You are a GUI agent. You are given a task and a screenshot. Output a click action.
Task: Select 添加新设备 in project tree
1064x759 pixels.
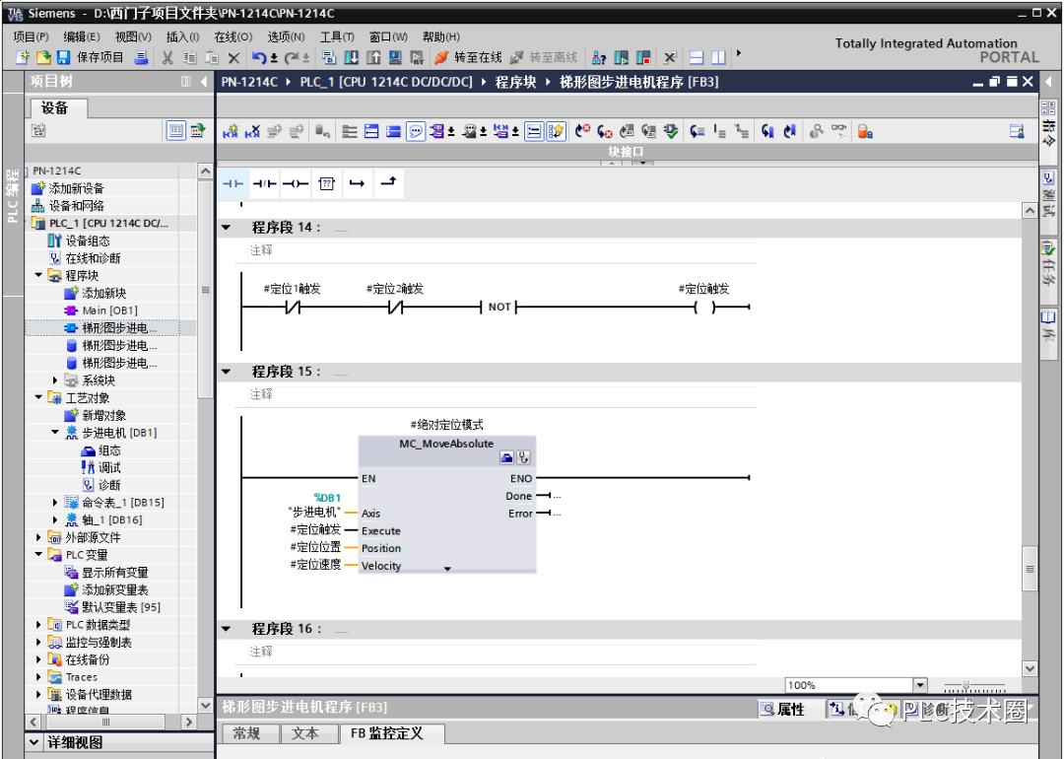(76, 188)
